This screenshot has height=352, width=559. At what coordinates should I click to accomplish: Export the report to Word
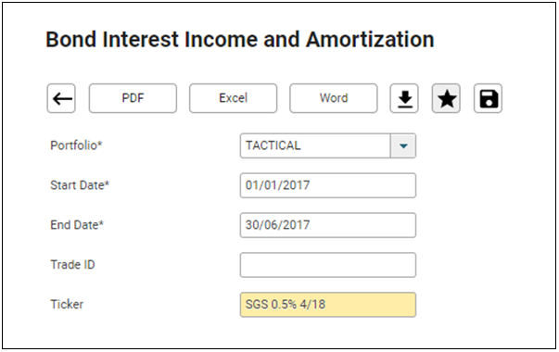[x=334, y=99]
